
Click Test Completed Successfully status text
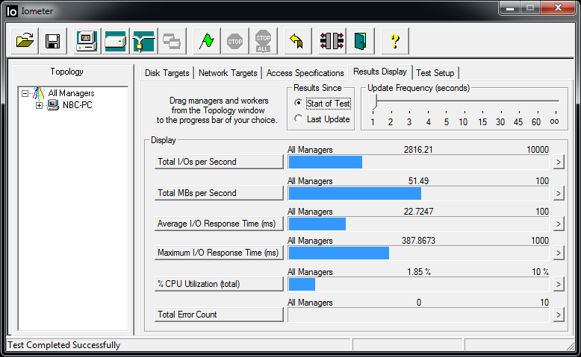click(64, 345)
